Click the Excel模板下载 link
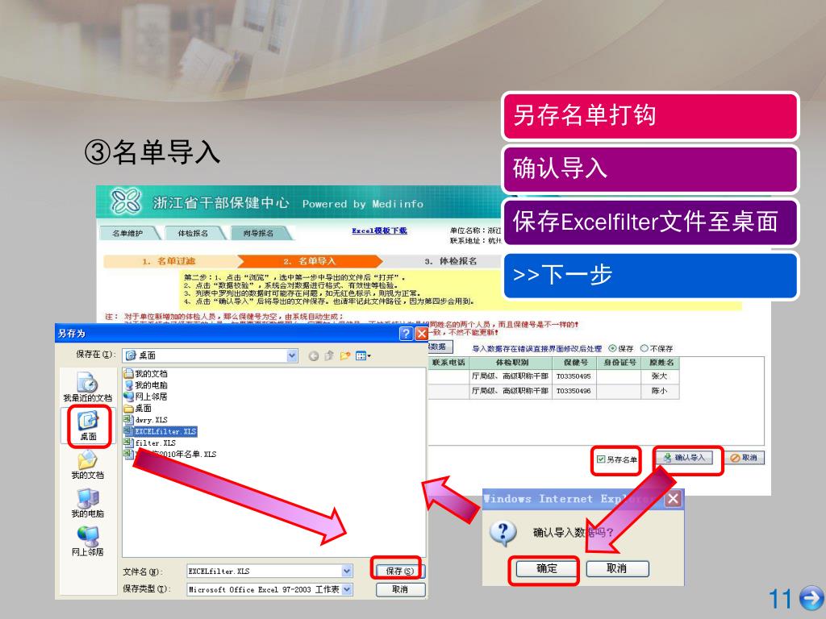This screenshot has width=826, height=619. point(379,231)
